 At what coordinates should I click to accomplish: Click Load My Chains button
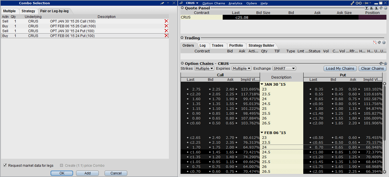(340, 68)
